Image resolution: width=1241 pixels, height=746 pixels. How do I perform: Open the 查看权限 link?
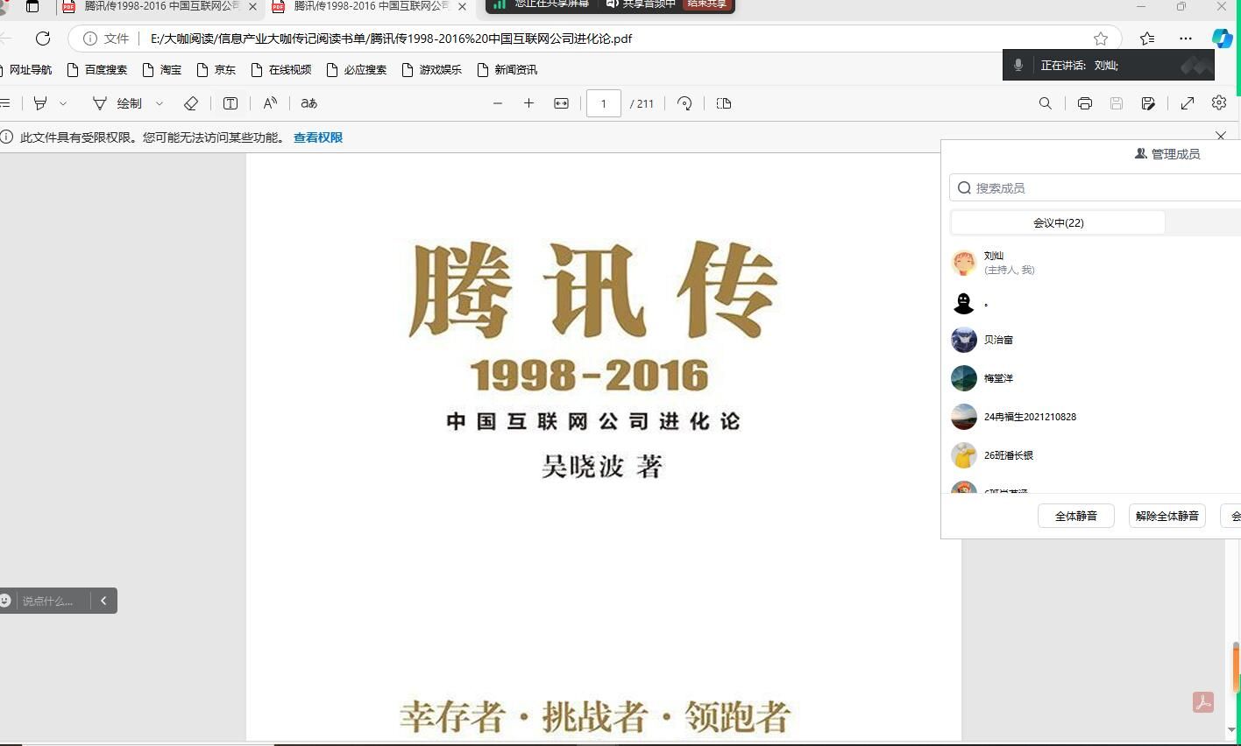(318, 137)
